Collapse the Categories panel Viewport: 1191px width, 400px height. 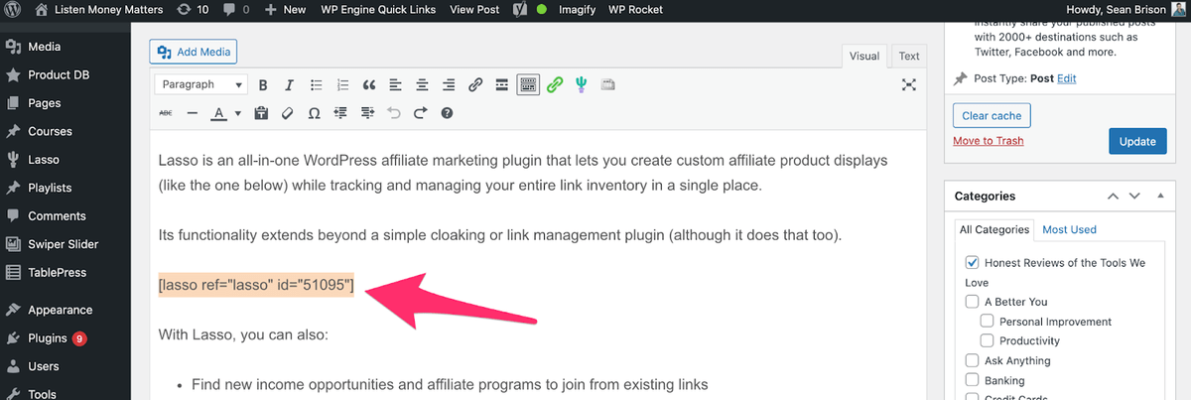(x=1161, y=197)
